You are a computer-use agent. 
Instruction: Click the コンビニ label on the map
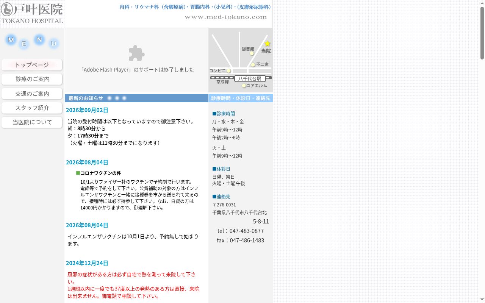(217, 71)
